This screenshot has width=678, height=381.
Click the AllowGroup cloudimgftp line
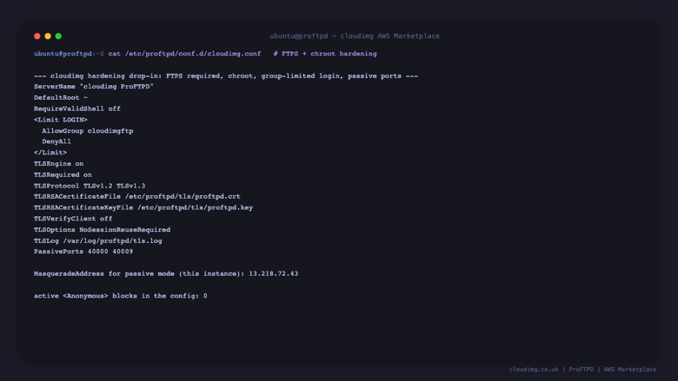coord(88,131)
